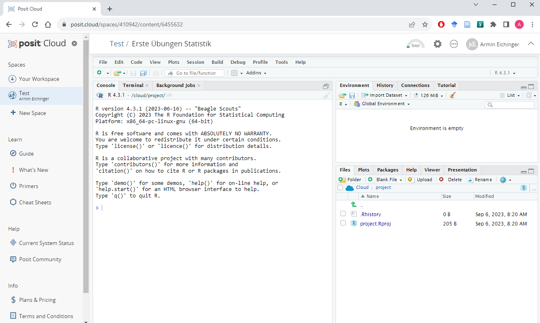Check the .Rhistory file checkbox
This screenshot has width=540, height=323.
click(343, 214)
